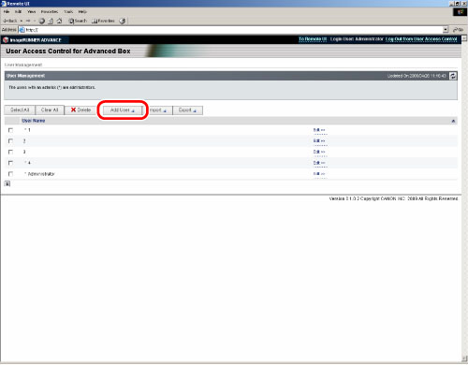
Task: Toggle sort arrow in User Name header
Action: click(x=453, y=121)
